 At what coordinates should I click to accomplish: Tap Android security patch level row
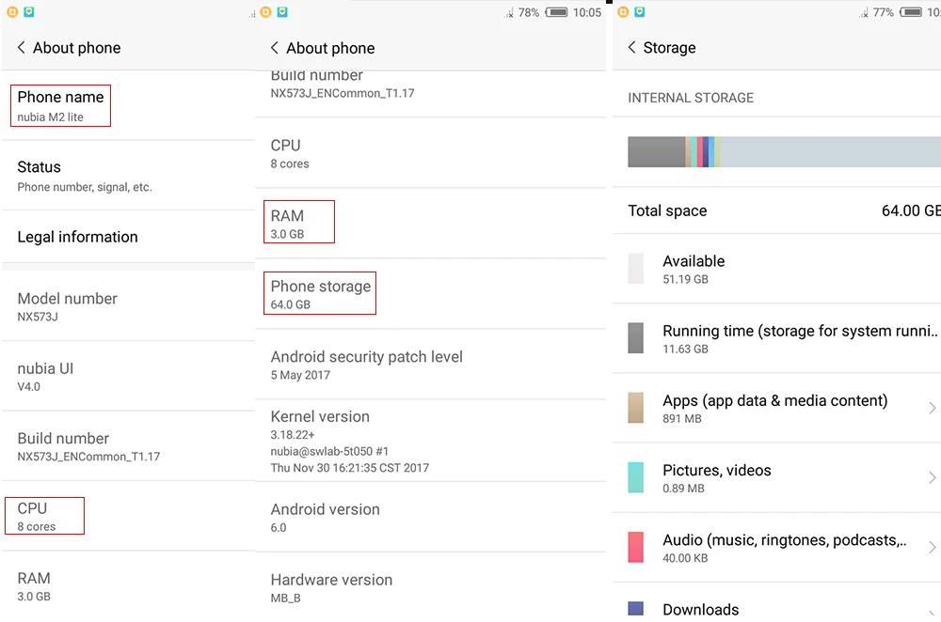(x=430, y=365)
